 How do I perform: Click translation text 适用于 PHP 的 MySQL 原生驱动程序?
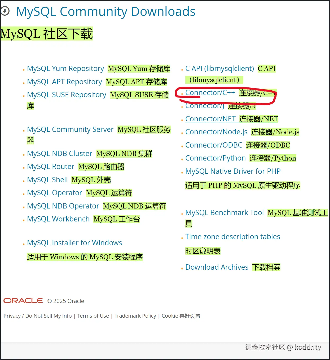(243, 185)
